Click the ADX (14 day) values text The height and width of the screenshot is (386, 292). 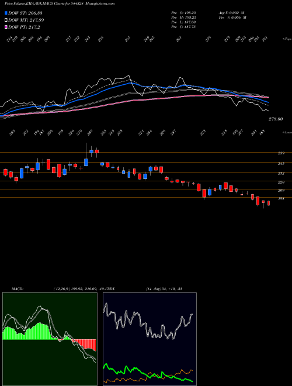164,288
